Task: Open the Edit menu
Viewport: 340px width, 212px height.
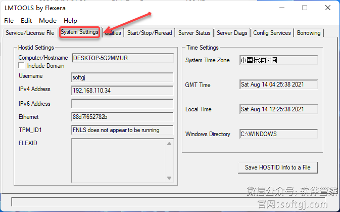Action: tap(26, 21)
